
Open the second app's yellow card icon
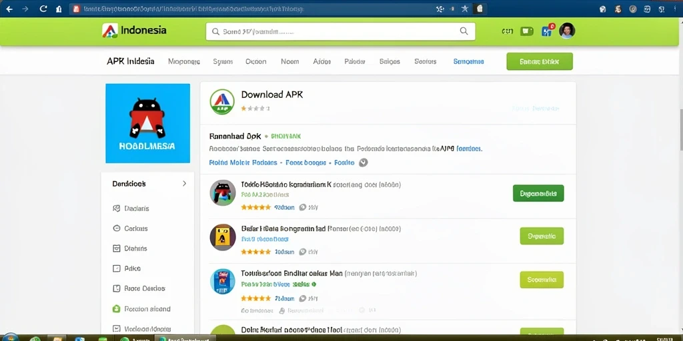(223, 238)
